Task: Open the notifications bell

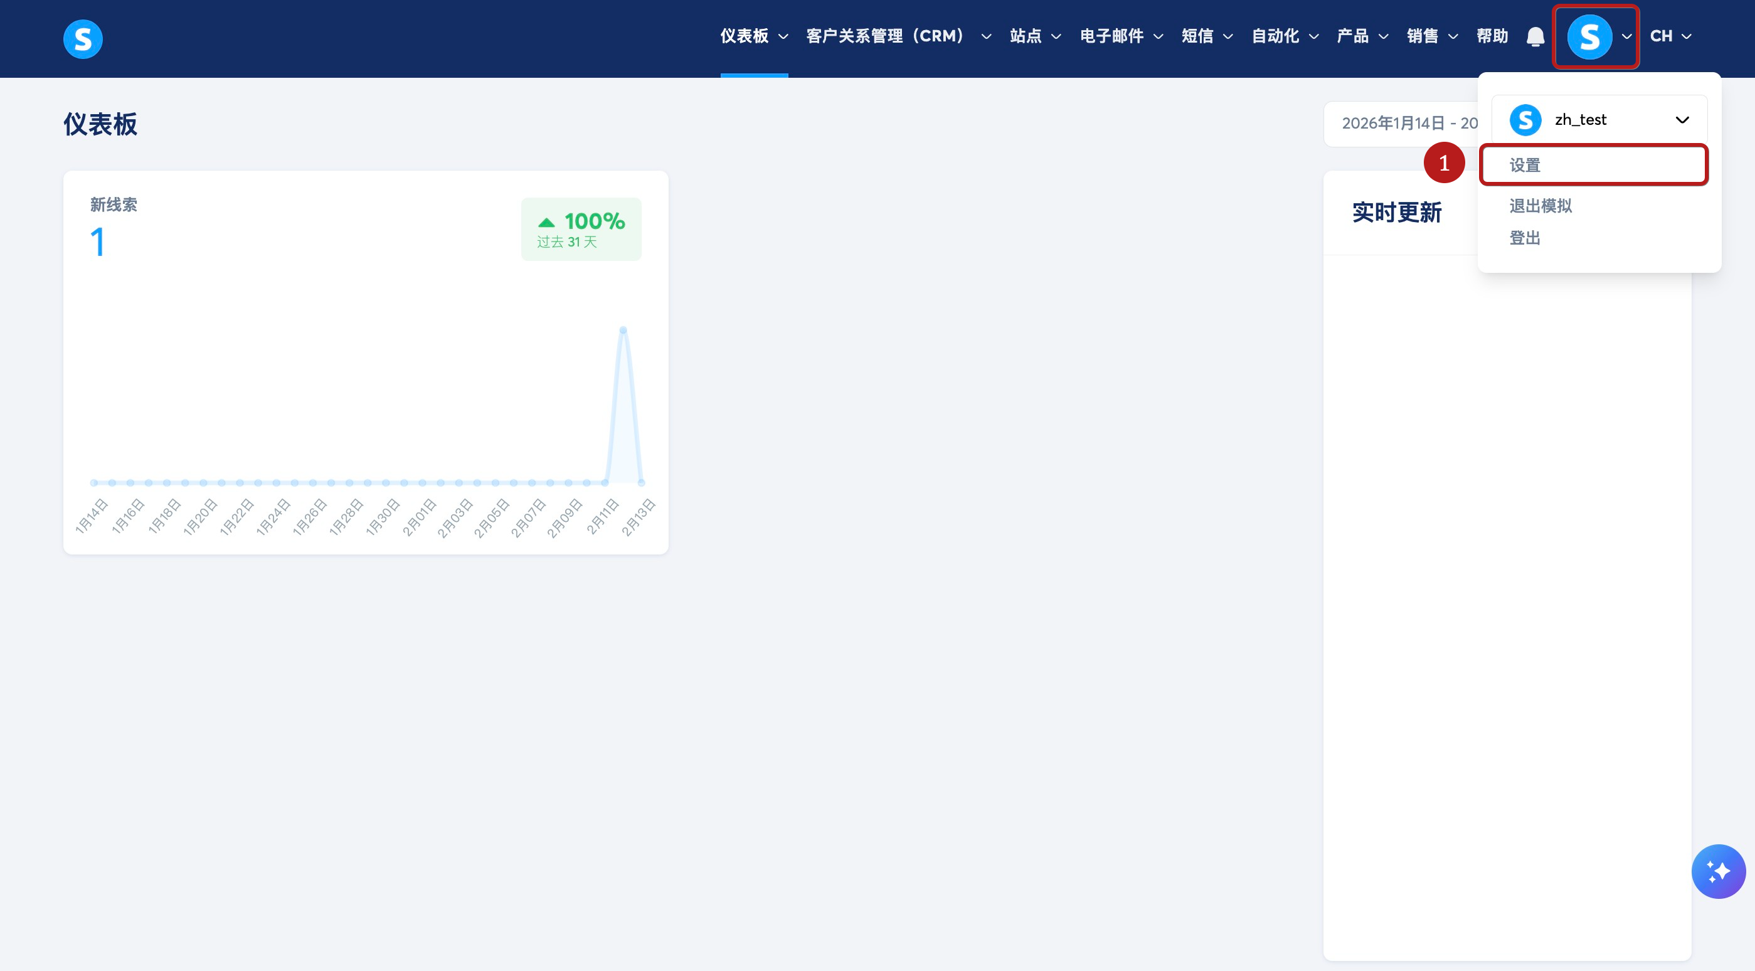Action: coord(1535,37)
